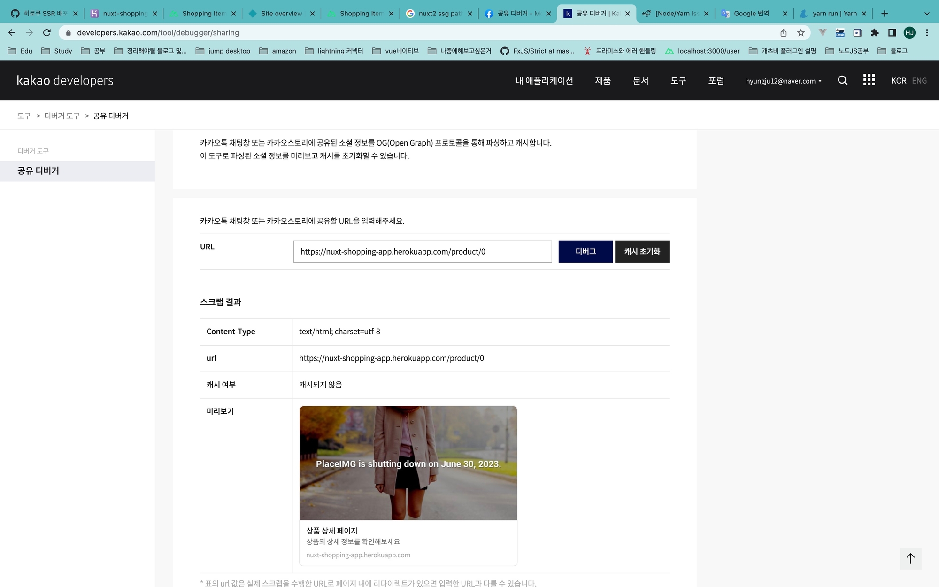Switch to the nuxt-shopping Heroku tab
This screenshot has width=939, height=587.
tap(124, 14)
